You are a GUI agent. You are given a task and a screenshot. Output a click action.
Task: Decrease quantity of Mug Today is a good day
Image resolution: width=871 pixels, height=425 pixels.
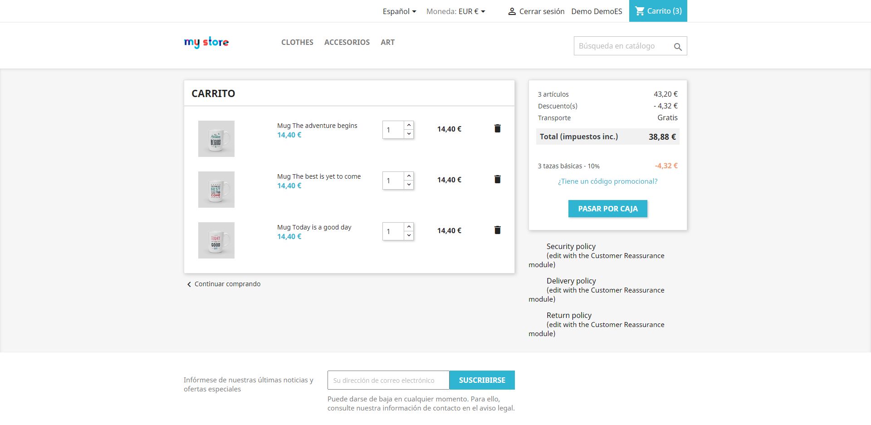tap(409, 235)
